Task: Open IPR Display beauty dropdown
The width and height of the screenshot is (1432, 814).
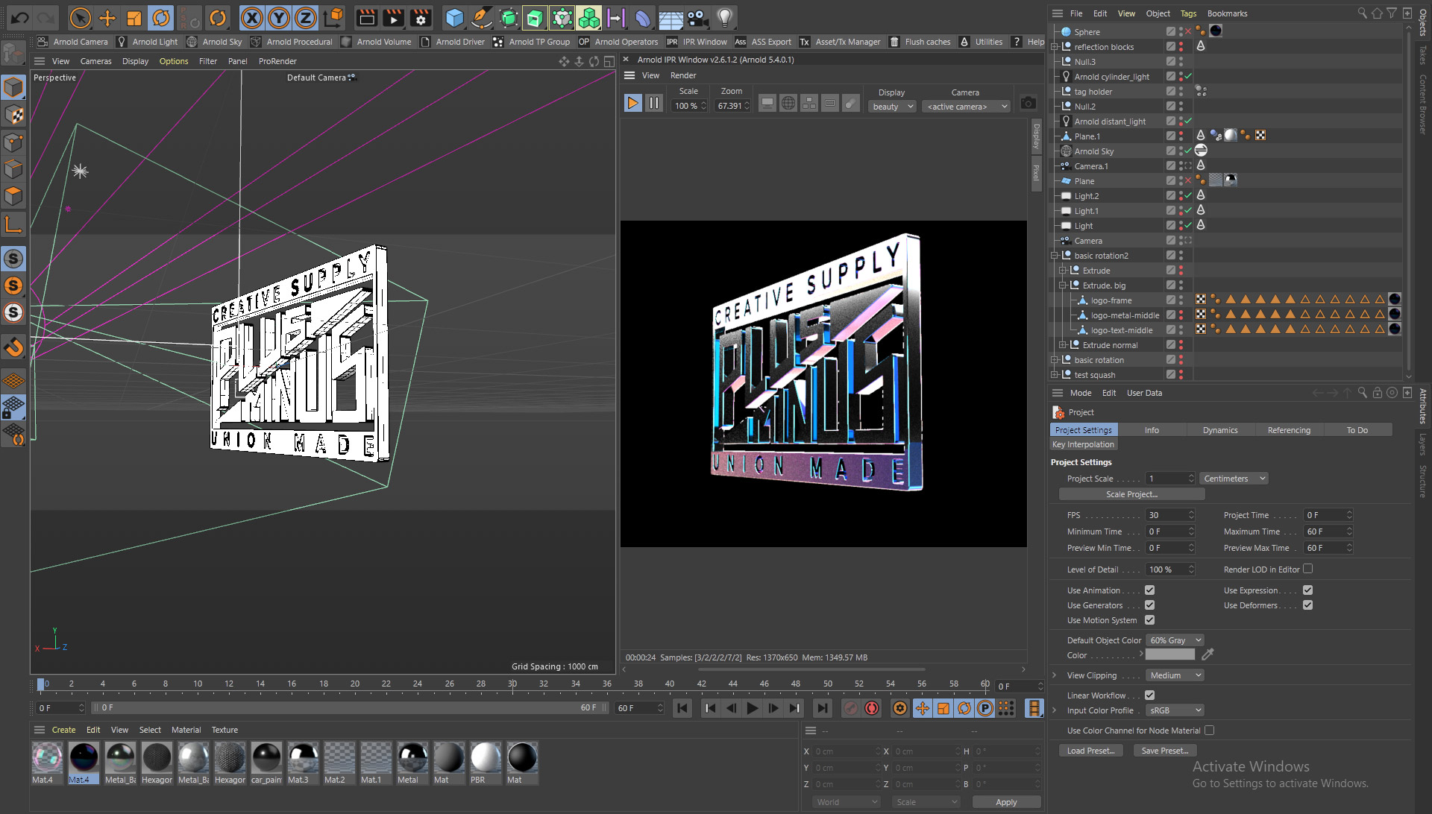Action: tap(892, 107)
